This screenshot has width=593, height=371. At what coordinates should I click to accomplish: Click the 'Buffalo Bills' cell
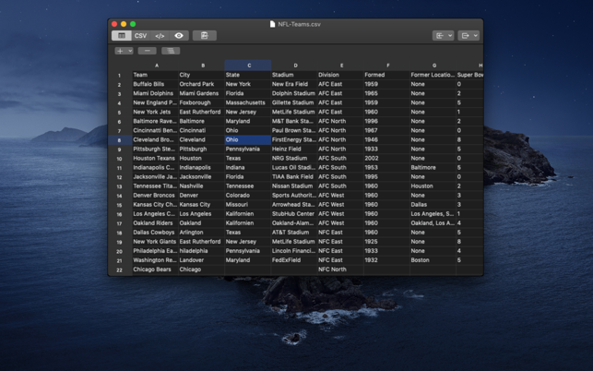click(x=155, y=84)
